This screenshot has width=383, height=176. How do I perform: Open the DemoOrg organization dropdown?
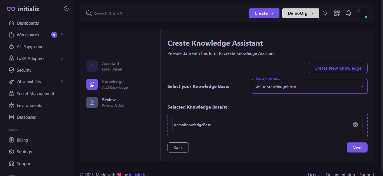coord(301,13)
